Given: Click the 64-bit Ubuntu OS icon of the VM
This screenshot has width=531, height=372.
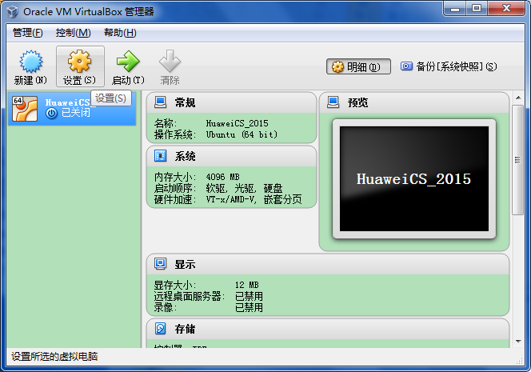Looking at the screenshot, I should (25, 109).
